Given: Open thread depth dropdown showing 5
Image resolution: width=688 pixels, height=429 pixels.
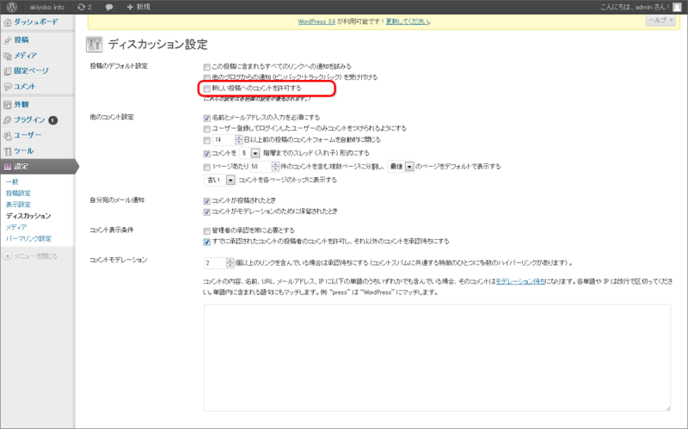Looking at the screenshot, I should [x=250, y=153].
